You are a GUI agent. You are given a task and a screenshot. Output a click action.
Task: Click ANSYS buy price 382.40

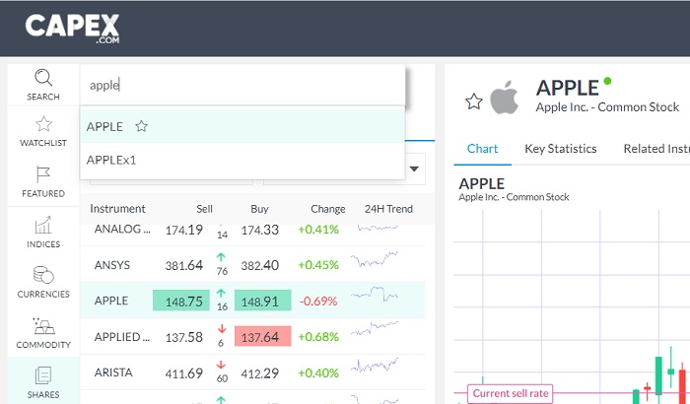[260, 265]
